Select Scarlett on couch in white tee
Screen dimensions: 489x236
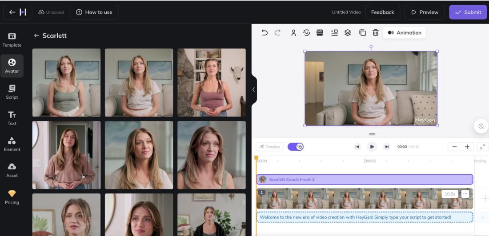[139, 82]
